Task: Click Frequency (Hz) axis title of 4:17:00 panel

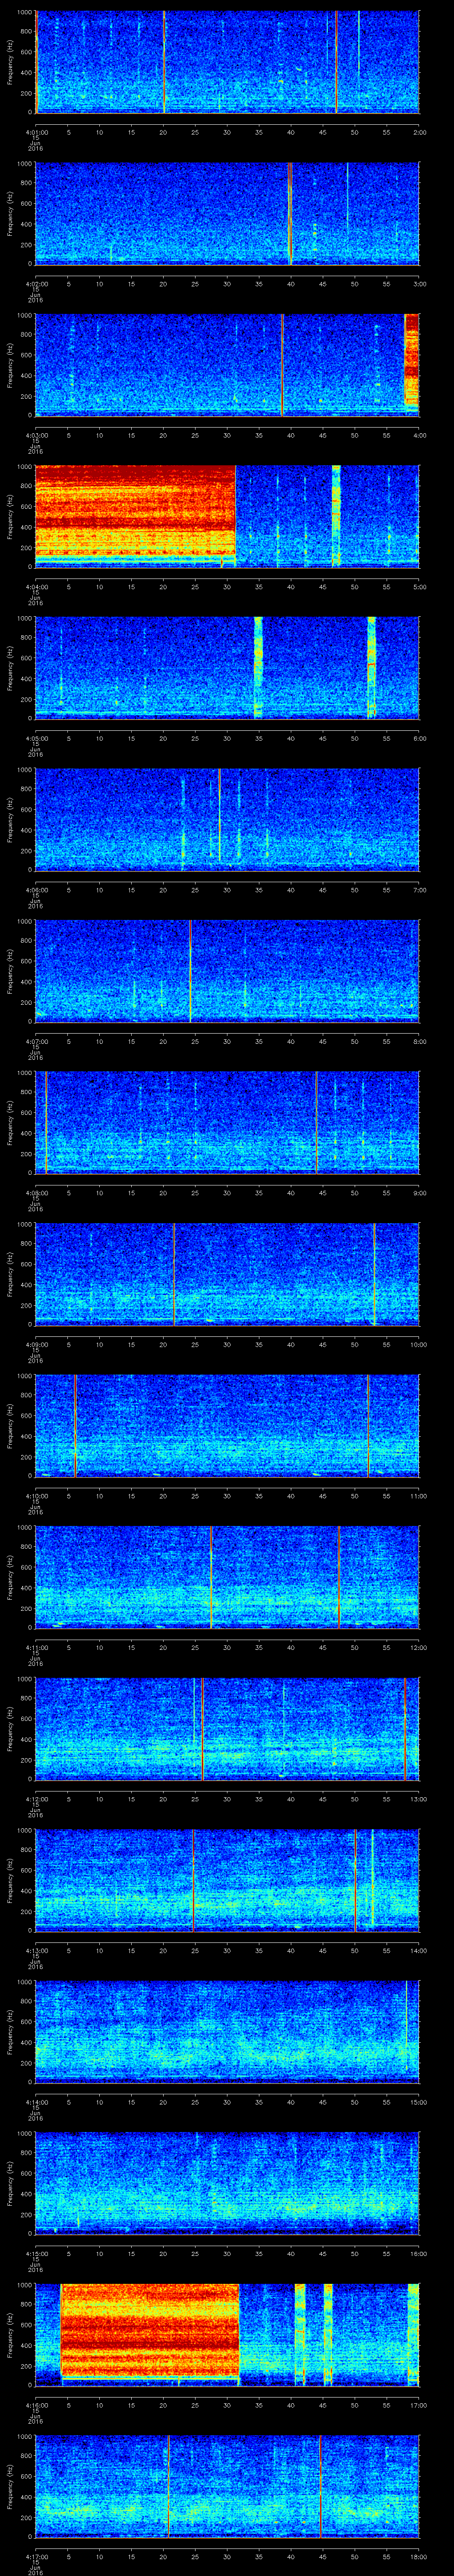Action: point(10,2486)
